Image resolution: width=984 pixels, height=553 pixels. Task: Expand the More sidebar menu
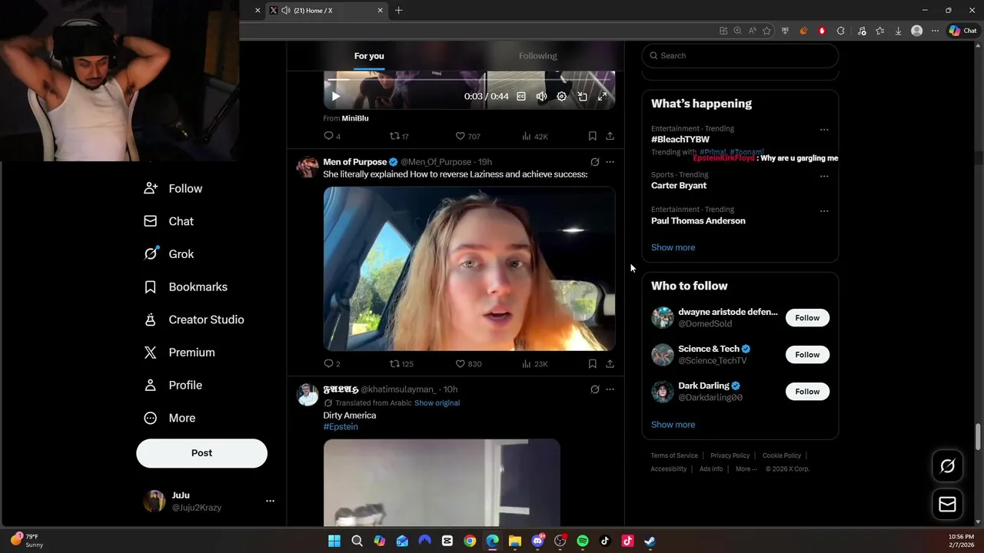[x=170, y=418]
